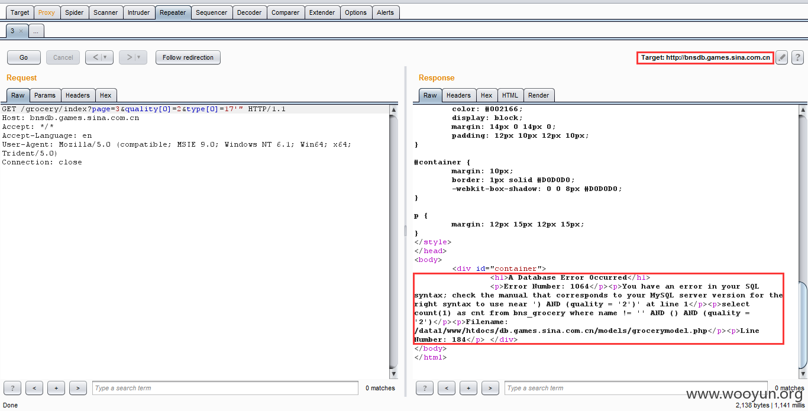Select the response Raw tab
Screen dimensions: 808x411
(x=430, y=95)
